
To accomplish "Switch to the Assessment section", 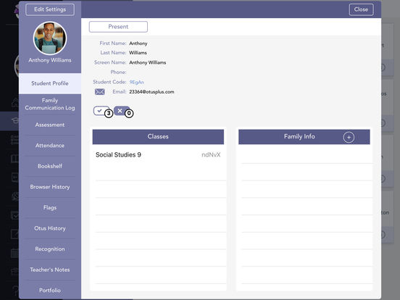I will point(50,125).
